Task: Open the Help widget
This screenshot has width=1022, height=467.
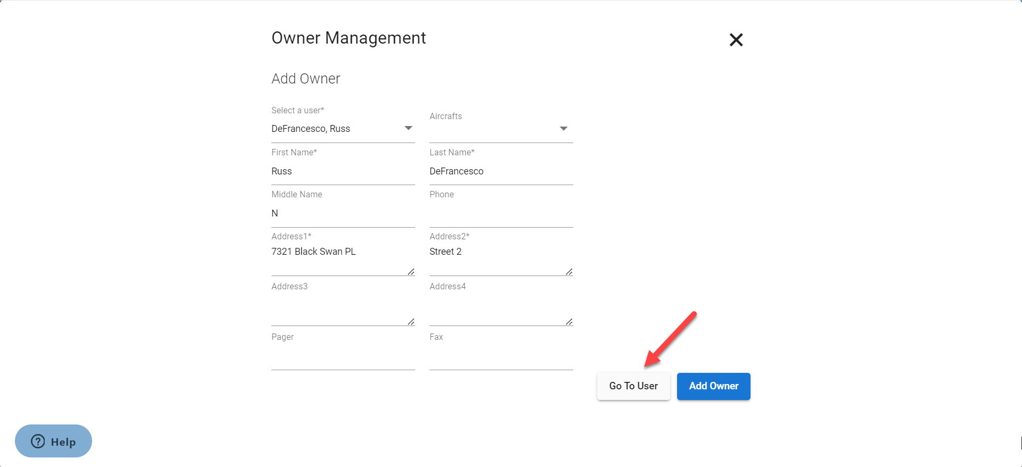Action: pyautogui.click(x=53, y=441)
